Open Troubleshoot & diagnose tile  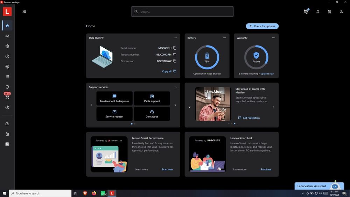[114, 98]
